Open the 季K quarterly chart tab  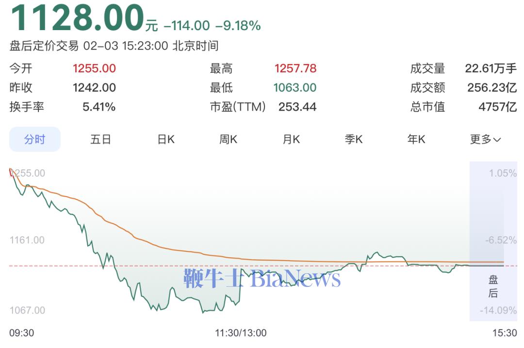tap(354, 140)
